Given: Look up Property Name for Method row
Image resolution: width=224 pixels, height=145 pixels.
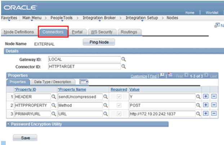Looking at the screenshot, I should point(106,105).
